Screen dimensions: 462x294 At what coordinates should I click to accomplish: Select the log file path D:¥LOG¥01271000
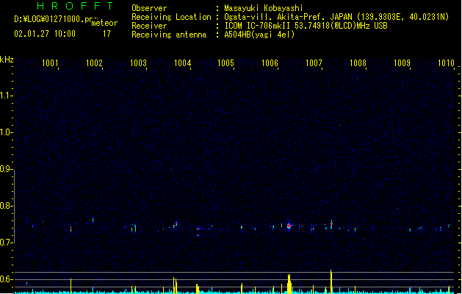click(53, 19)
